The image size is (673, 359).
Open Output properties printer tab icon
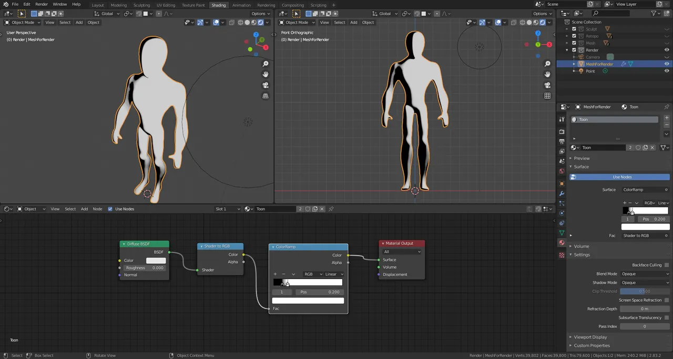562,141
